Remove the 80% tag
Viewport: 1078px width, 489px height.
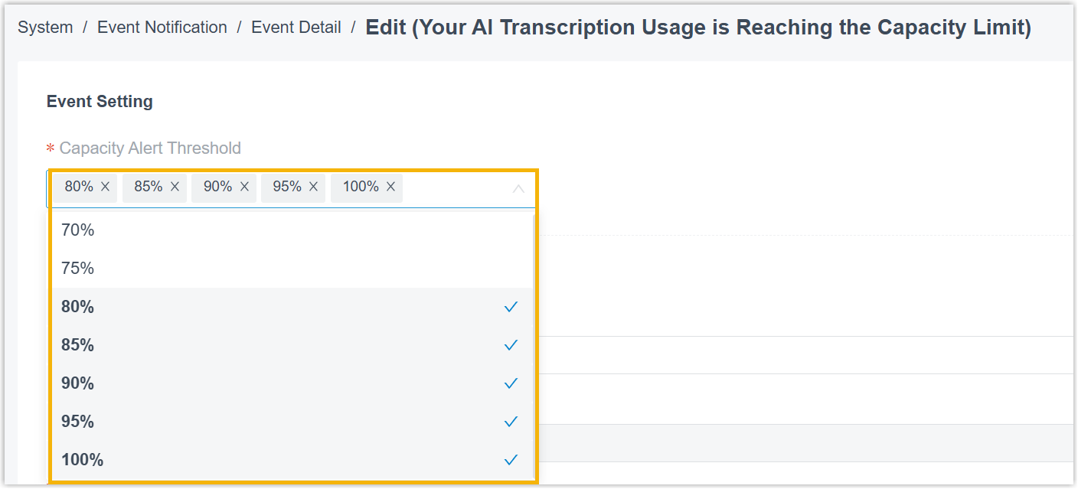click(105, 187)
